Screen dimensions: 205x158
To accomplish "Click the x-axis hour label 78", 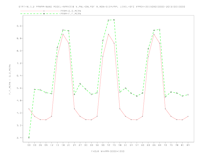I will (x=177, y=145).
